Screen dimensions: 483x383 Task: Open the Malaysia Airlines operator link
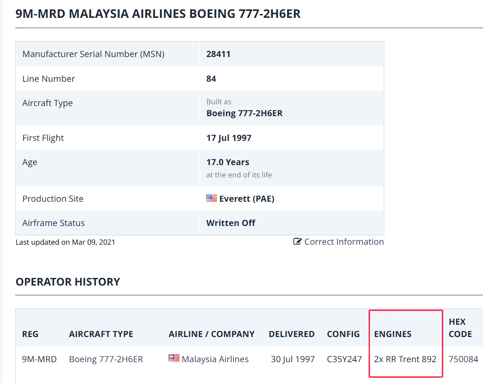pyautogui.click(x=215, y=359)
